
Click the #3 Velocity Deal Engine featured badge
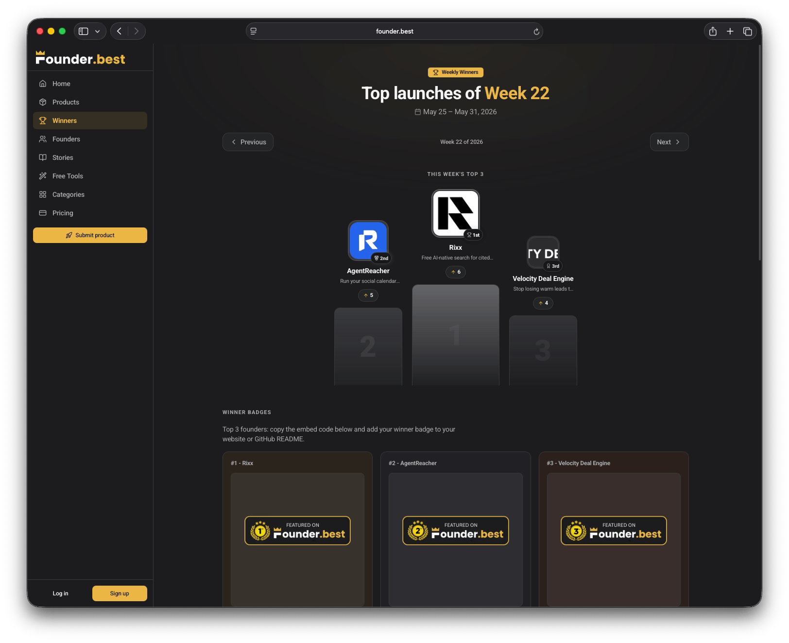click(x=614, y=531)
